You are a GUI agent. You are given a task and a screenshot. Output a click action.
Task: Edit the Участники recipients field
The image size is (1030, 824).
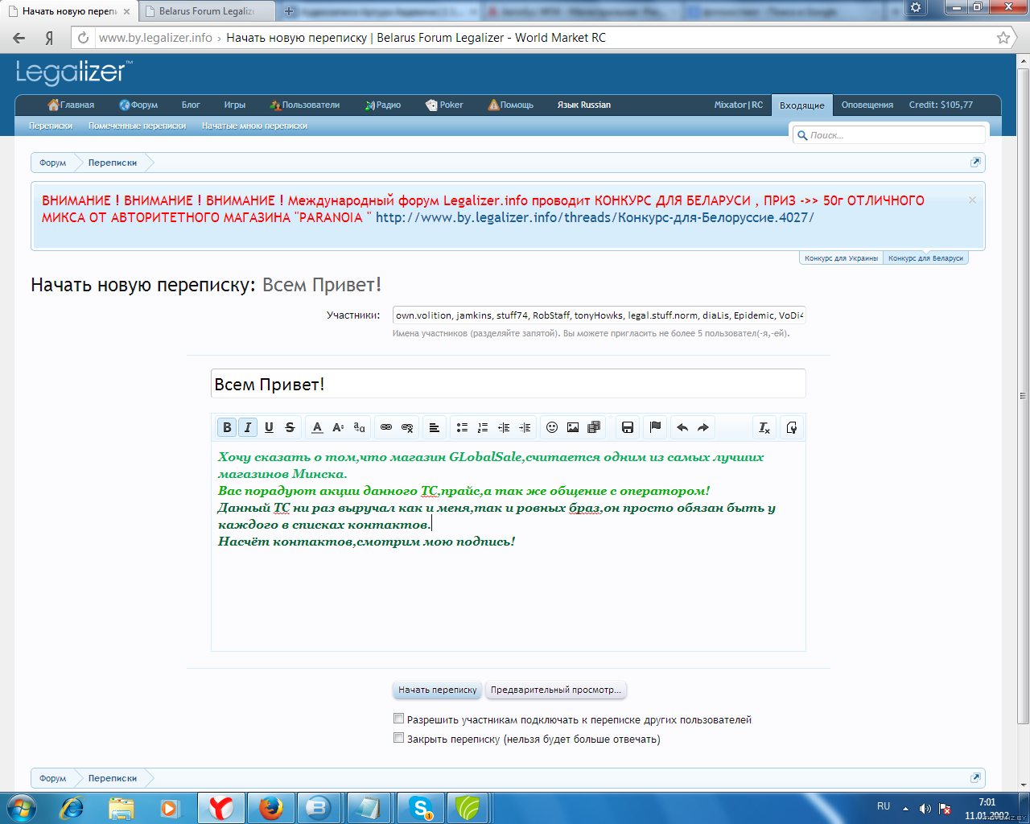[599, 315]
